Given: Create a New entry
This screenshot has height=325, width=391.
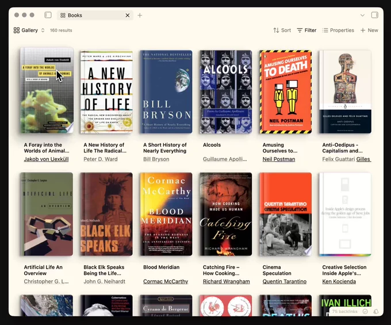Looking at the screenshot, I should coord(369,30).
